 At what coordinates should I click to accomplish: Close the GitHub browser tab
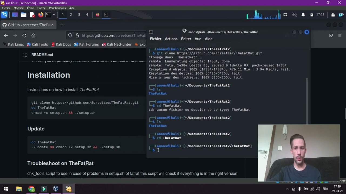(52, 25)
